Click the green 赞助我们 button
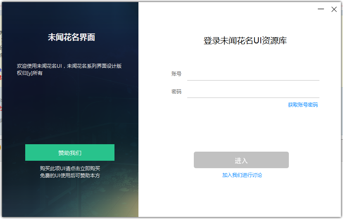This screenshot has width=343, height=219. point(70,152)
